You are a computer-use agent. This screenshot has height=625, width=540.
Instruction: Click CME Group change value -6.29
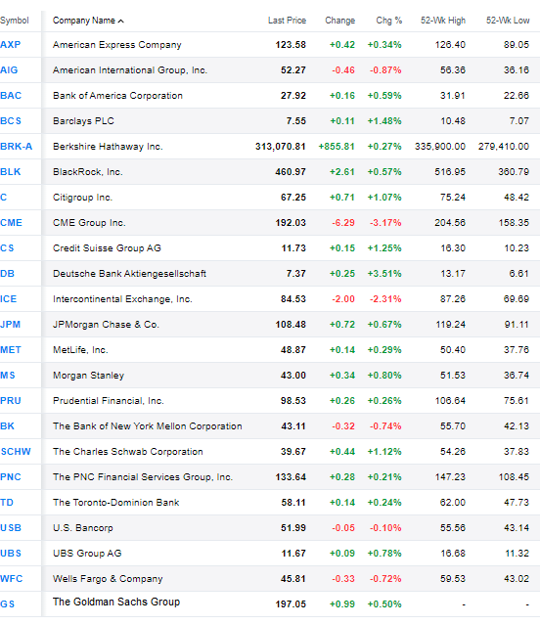[343, 223]
